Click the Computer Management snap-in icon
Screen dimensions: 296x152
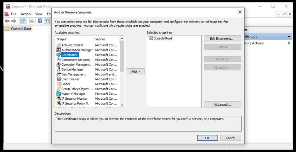[x=59, y=65]
